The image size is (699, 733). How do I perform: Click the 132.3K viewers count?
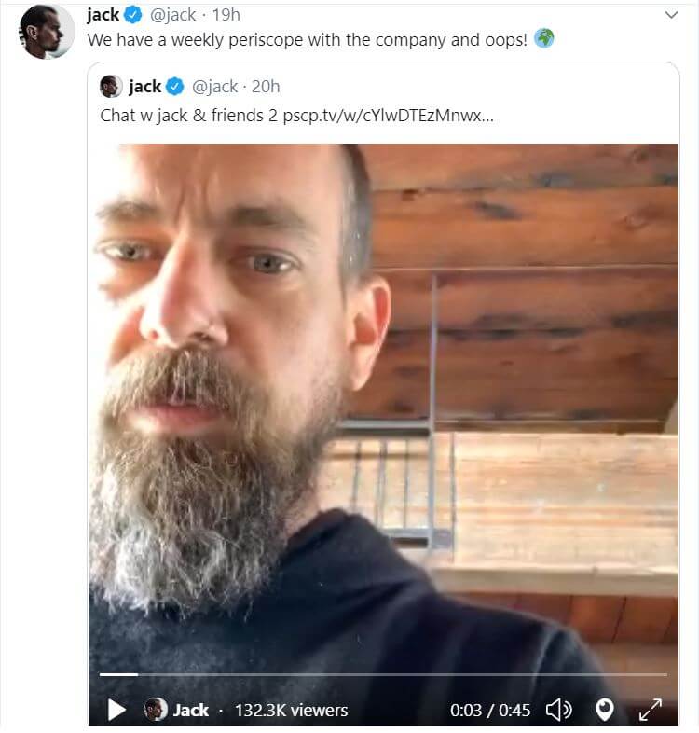pos(291,711)
